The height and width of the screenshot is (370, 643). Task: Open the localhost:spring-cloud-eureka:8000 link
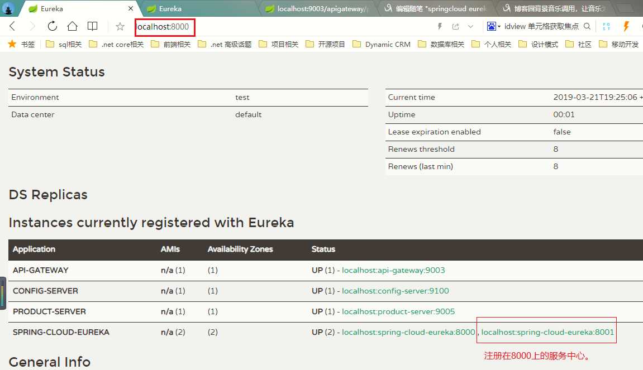pos(408,332)
